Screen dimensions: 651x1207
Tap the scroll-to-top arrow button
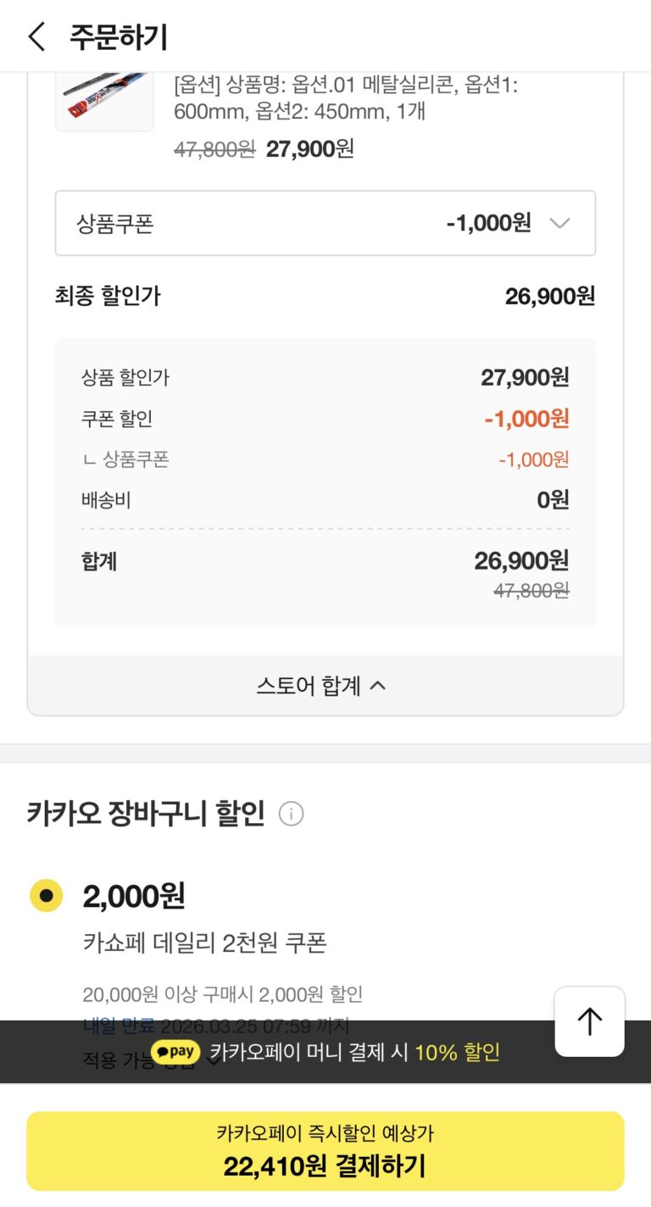(589, 1021)
